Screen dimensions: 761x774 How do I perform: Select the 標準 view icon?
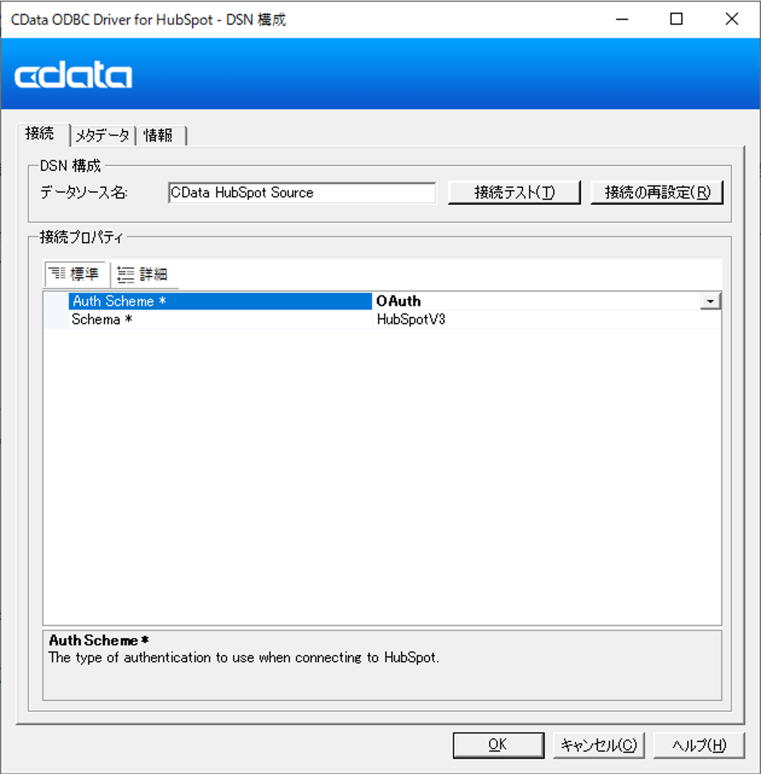coord(57,273)
